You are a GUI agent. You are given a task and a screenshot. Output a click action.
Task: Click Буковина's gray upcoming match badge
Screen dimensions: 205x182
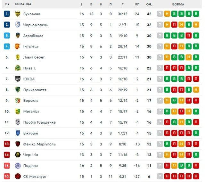coord(160,14)
